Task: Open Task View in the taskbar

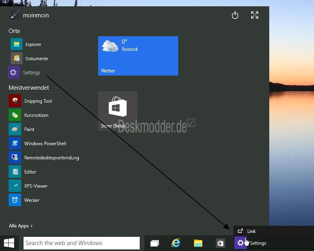Action: (155, 243)
